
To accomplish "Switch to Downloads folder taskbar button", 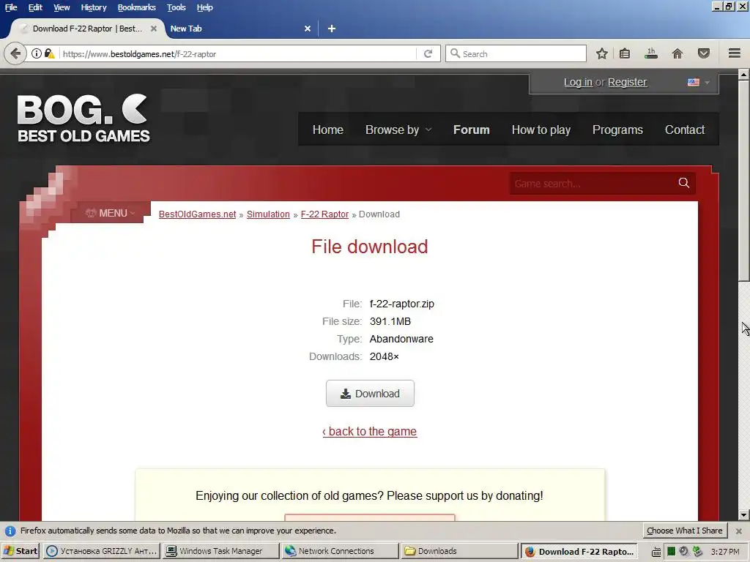I will pos(458,551).
